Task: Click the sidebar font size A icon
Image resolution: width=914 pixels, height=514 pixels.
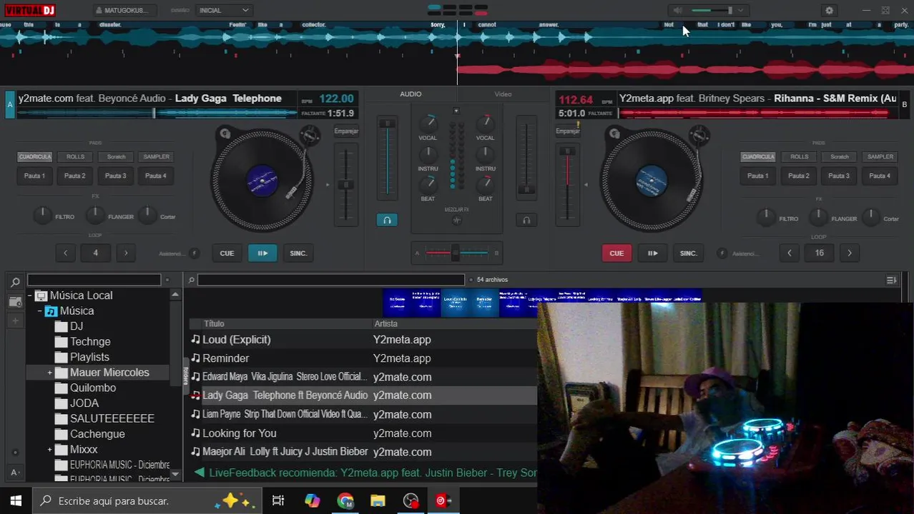Action: pos(14,473)
